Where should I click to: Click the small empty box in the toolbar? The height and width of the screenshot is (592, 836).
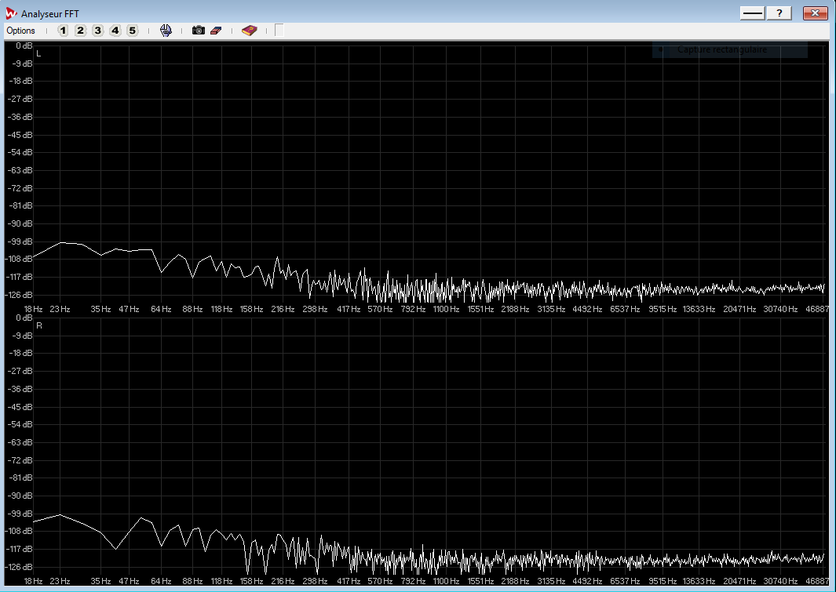pyautogui.click(x=279, y=31)
